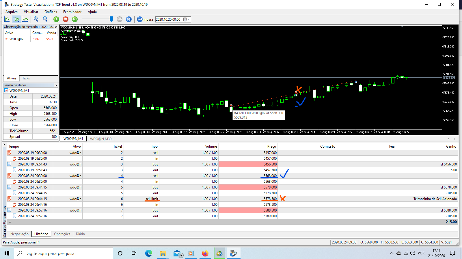Screen dimensions: 462x259
Task: Click the Ganho column header
Action: [451, 146]
